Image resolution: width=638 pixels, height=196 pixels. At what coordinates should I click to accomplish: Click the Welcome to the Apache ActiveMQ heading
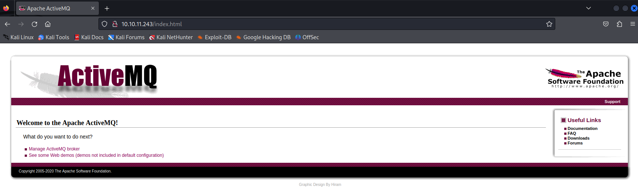pos(67,123)
